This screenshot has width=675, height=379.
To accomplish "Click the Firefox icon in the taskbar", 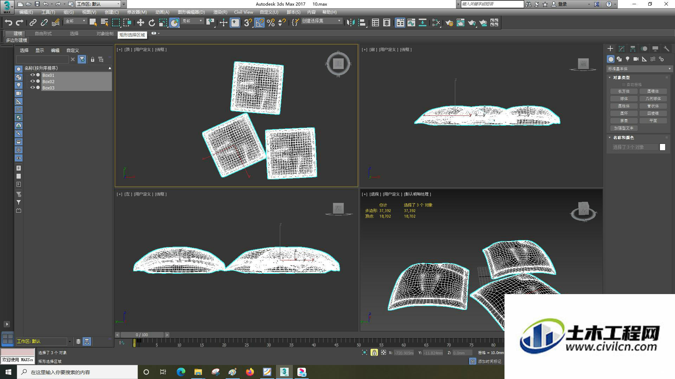I will coord(250,372).
